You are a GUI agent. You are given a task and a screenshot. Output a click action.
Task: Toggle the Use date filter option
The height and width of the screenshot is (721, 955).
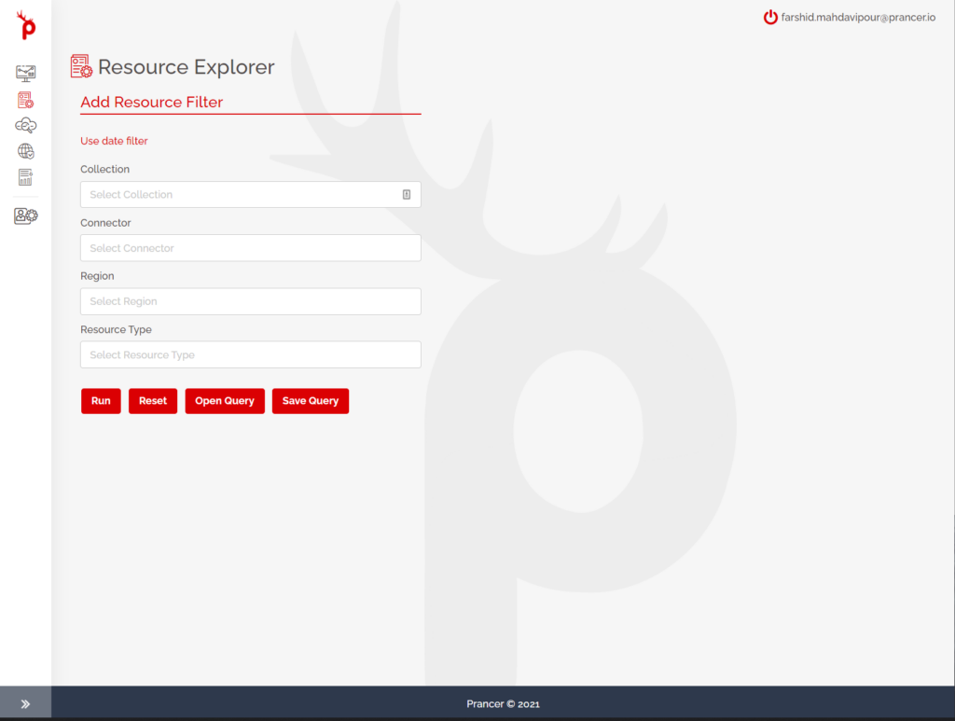click(114, 141)
